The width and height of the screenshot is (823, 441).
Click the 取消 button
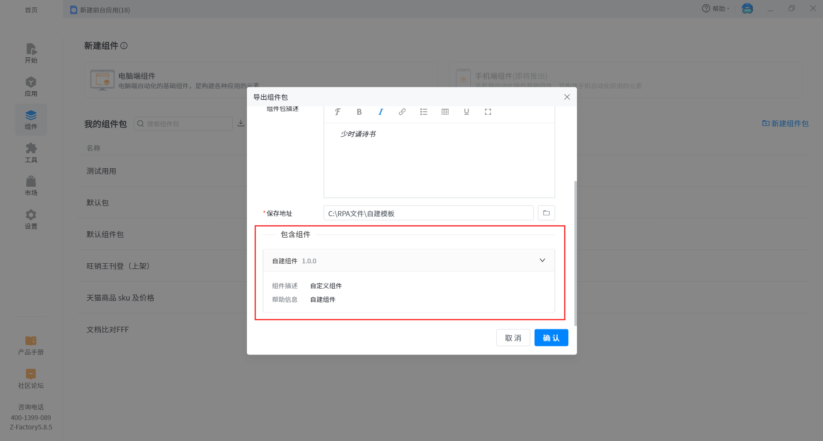(513, 338)
